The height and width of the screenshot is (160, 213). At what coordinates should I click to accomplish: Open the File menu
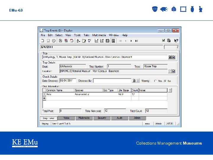43,35
